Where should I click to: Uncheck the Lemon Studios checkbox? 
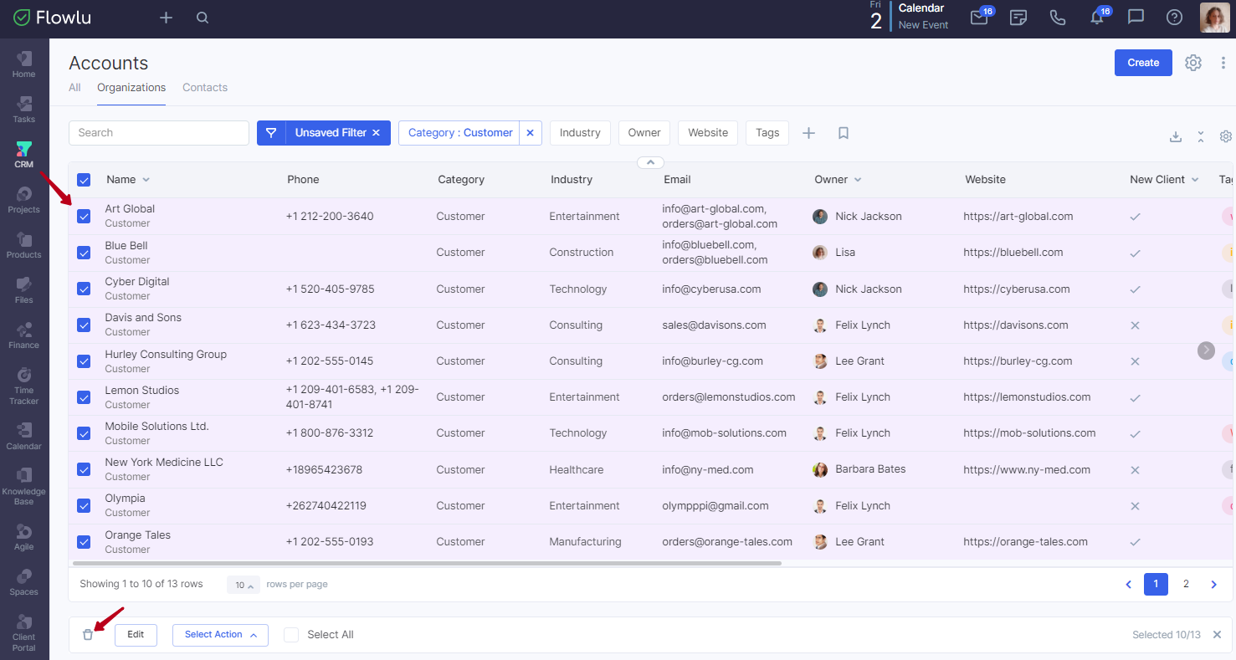click(84, 397)
